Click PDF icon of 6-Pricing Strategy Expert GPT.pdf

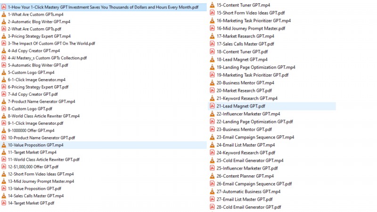coord(4,87)
